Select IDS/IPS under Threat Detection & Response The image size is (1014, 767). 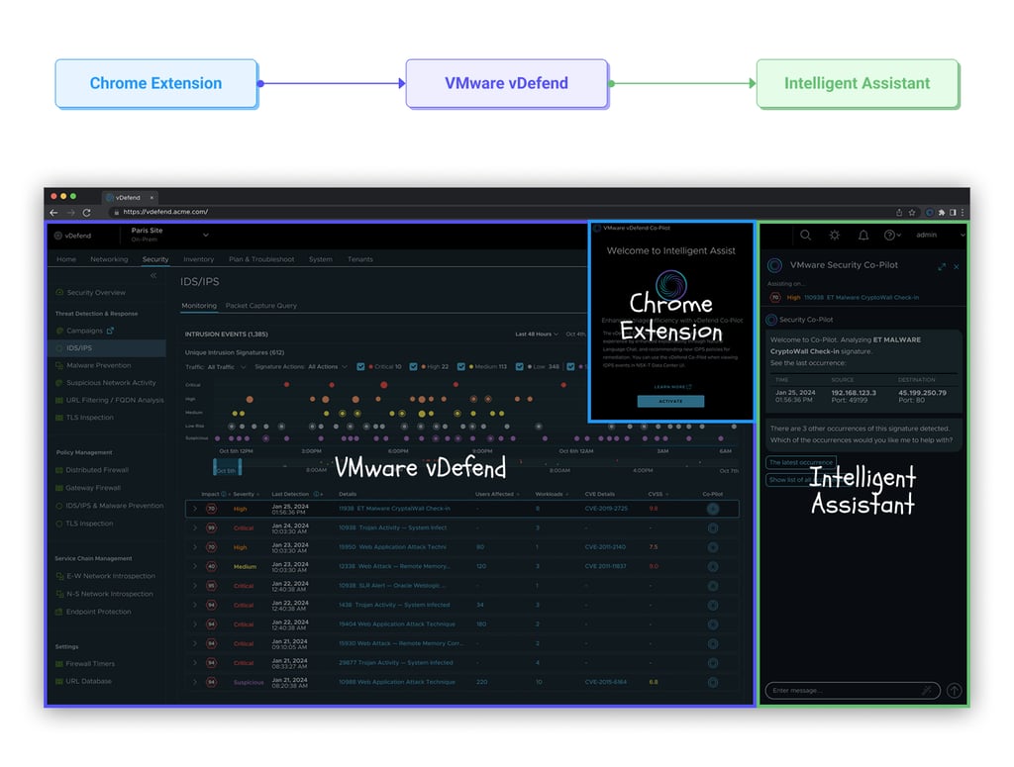click(107, 348)
